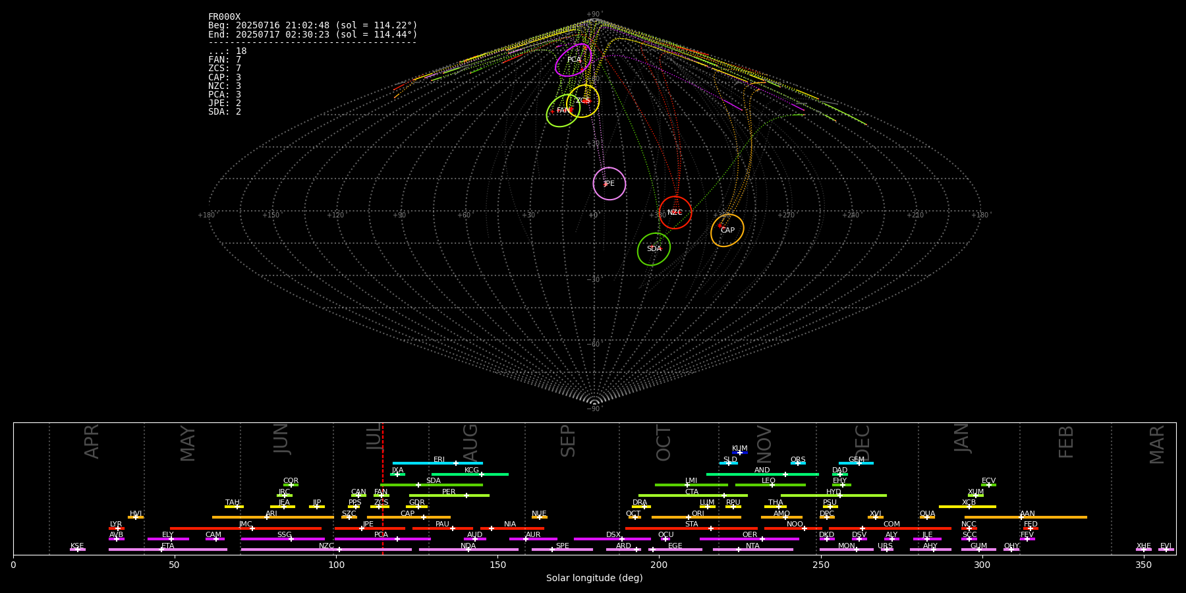Click the station title 'FR000X'
Image resolution: width=1186 pixels, height=593 pixels.
(x=225, y=17)
